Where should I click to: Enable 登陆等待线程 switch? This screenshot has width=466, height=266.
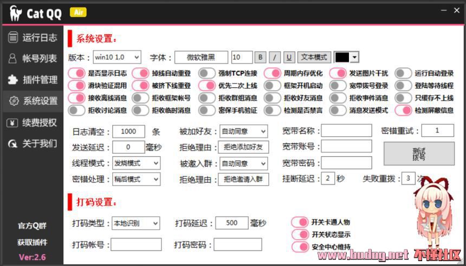point(403,86)
